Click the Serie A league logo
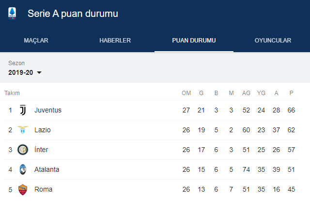The width and height of the screenshot is (310, 209). coord(12,14)
